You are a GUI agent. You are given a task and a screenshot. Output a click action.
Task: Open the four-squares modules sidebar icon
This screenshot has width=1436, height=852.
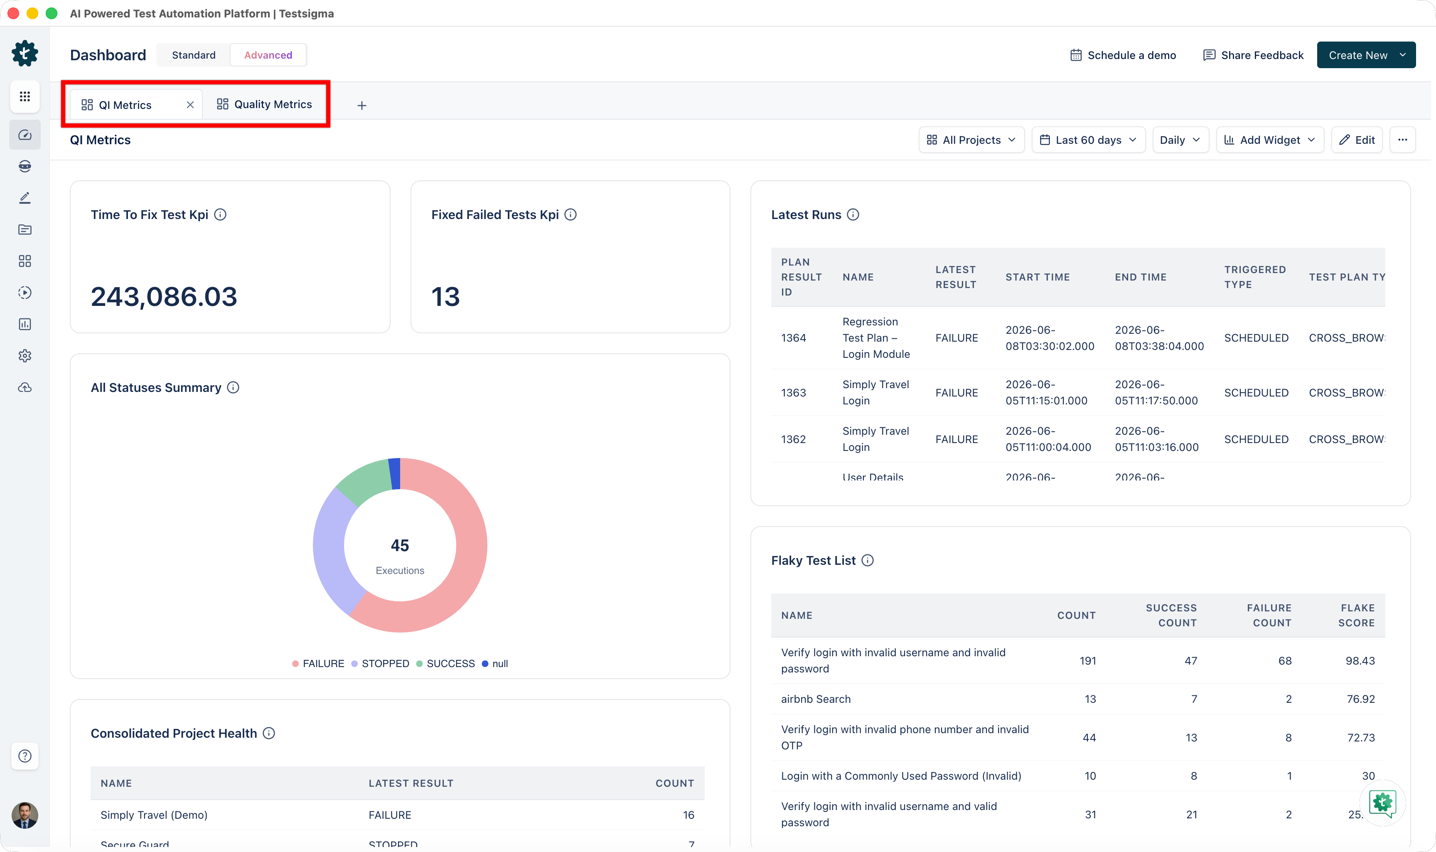[x=25, y=261]
